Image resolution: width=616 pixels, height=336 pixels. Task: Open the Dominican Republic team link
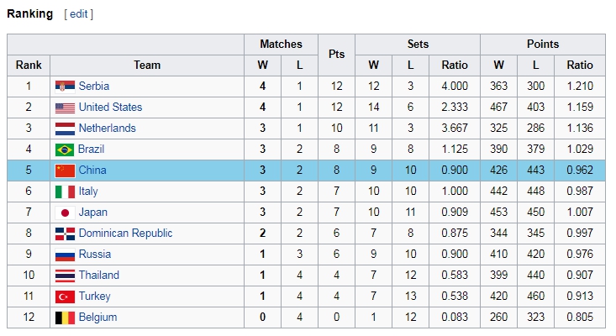coord(125,234)
